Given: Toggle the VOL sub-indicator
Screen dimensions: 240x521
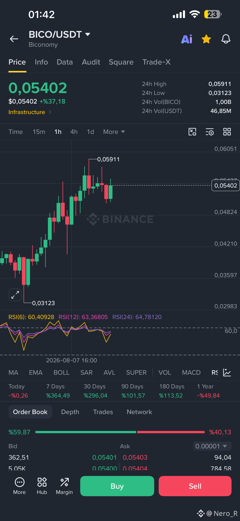Looking at the screenshot, I should point(165,372).
